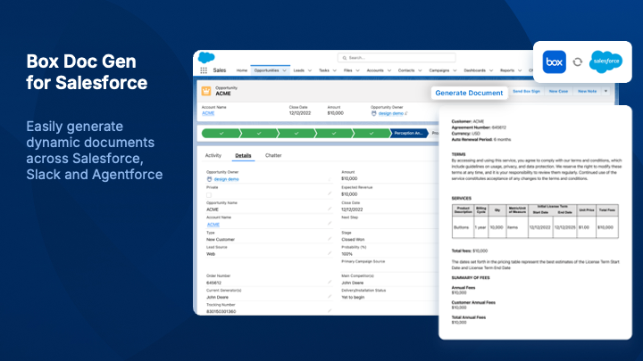The image size is (643, 361).
Task: Click the Generate Document button
Action: (468, 93)
